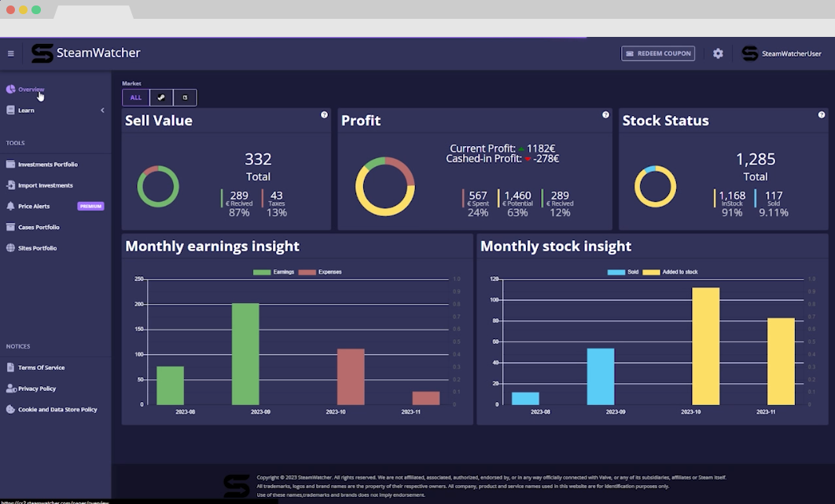
Task: Click the Sites Portfolio globe icon
Action: click(x=11, y=248)
